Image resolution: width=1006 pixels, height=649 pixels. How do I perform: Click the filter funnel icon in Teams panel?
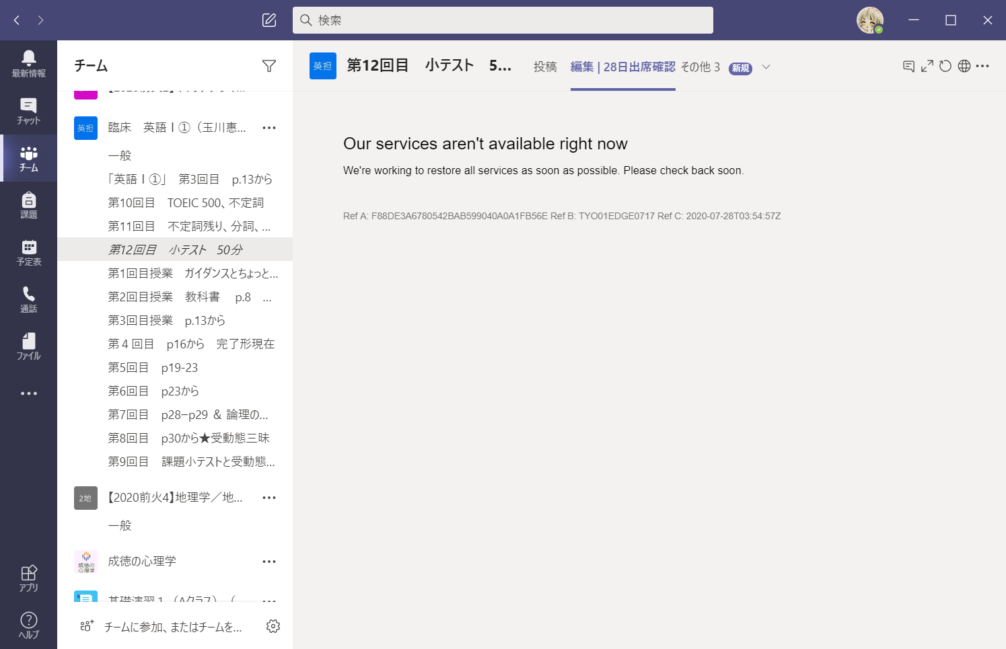coord(269,66)
